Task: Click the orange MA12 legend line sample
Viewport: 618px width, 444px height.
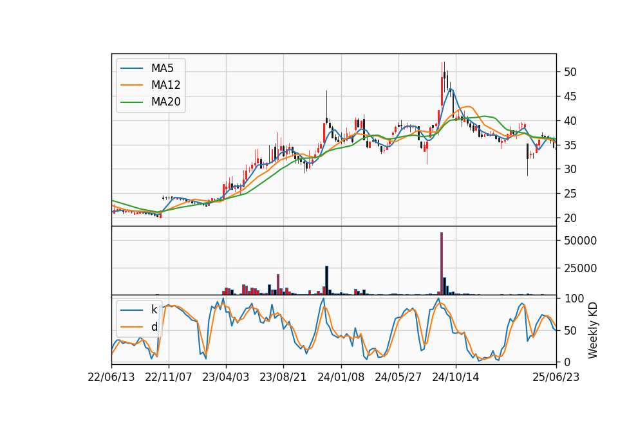Action: point(131,85)
